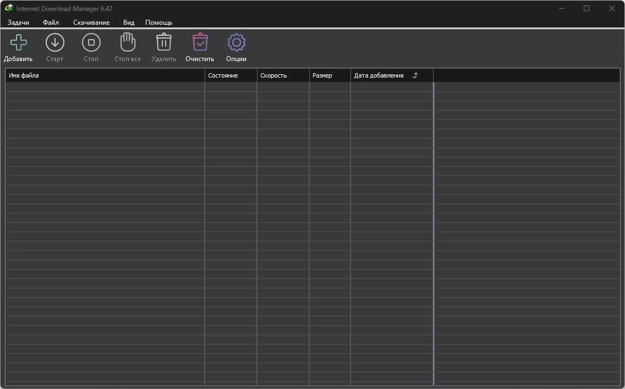
Task: Open Опции using the gear icon
Action: tap(237, 43)
